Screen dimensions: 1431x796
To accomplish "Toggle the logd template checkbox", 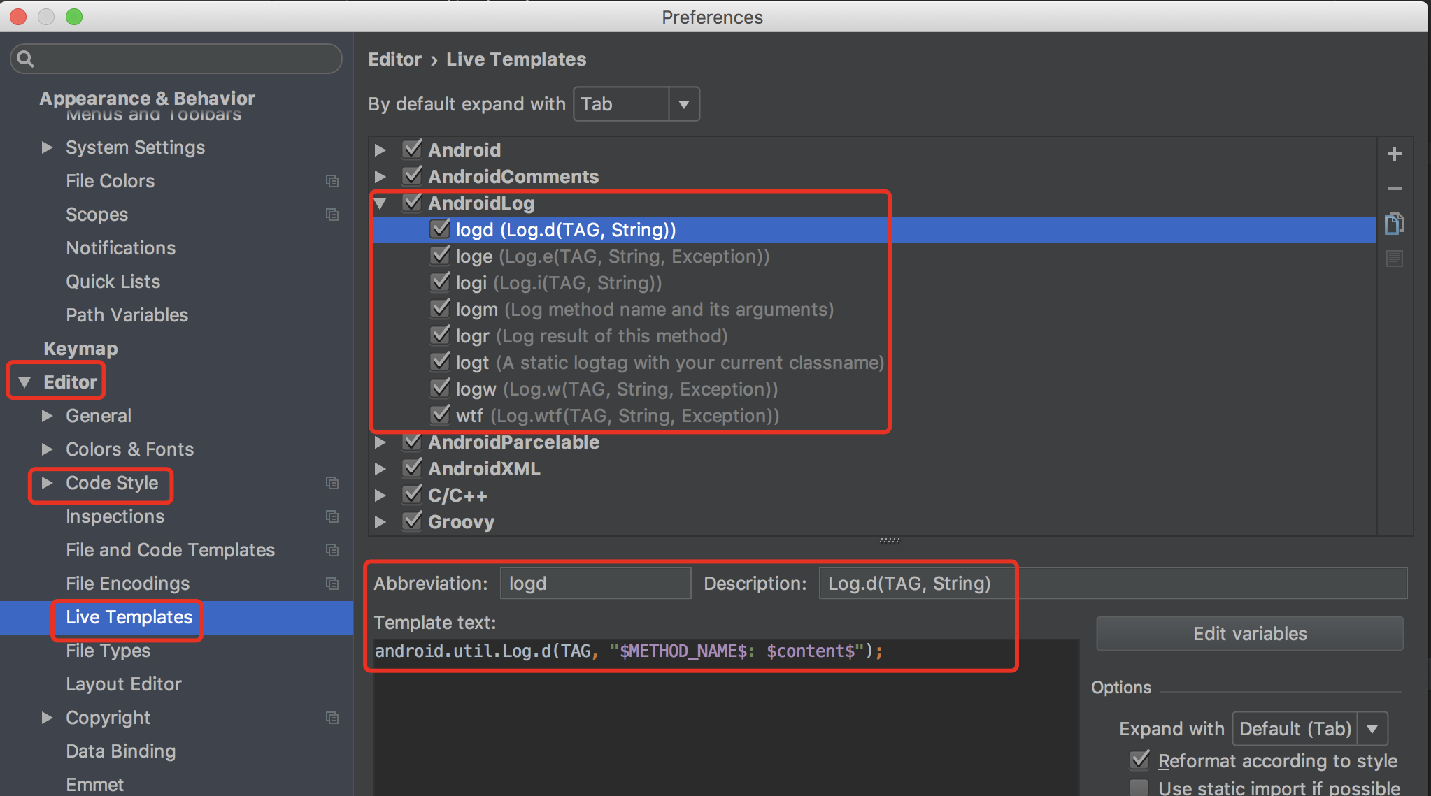I will tap(440, 229).
